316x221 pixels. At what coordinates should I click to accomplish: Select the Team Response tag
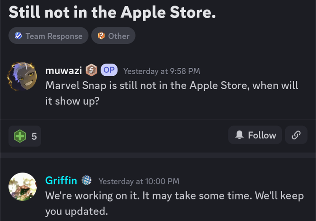point(48,36)
